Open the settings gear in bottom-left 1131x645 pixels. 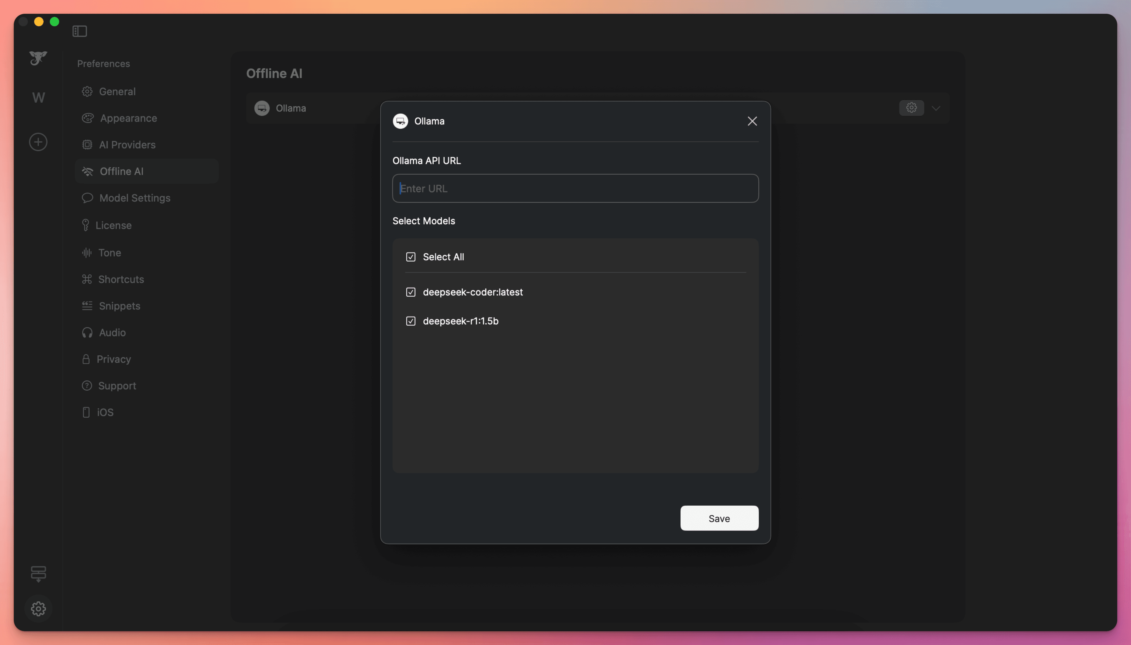pos(39,609)
